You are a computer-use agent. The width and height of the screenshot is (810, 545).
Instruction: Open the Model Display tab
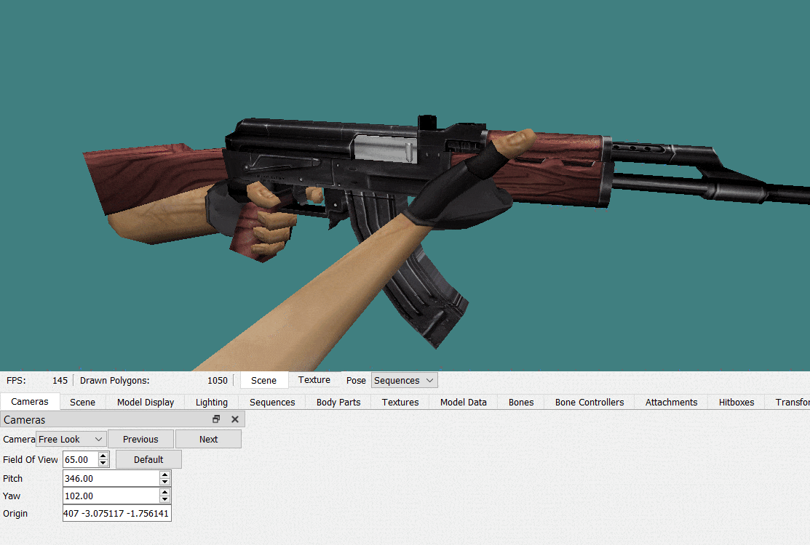146,402
